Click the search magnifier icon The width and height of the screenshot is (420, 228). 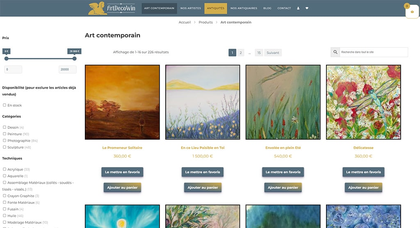[x=336, y=52]
